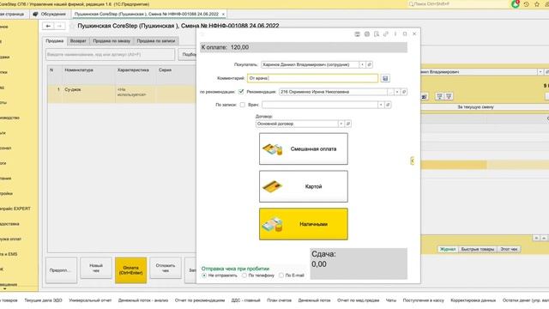Click the ellipsis select button in Рекомендация field

390,92
